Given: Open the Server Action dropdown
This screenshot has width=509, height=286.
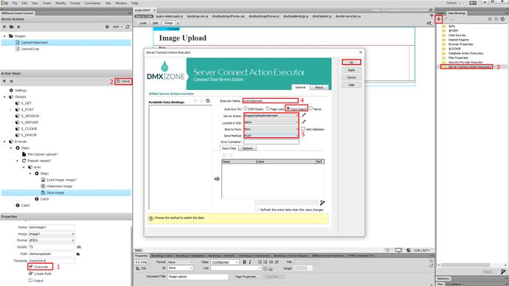Looking at the screenshot, I should pos(271,116).
